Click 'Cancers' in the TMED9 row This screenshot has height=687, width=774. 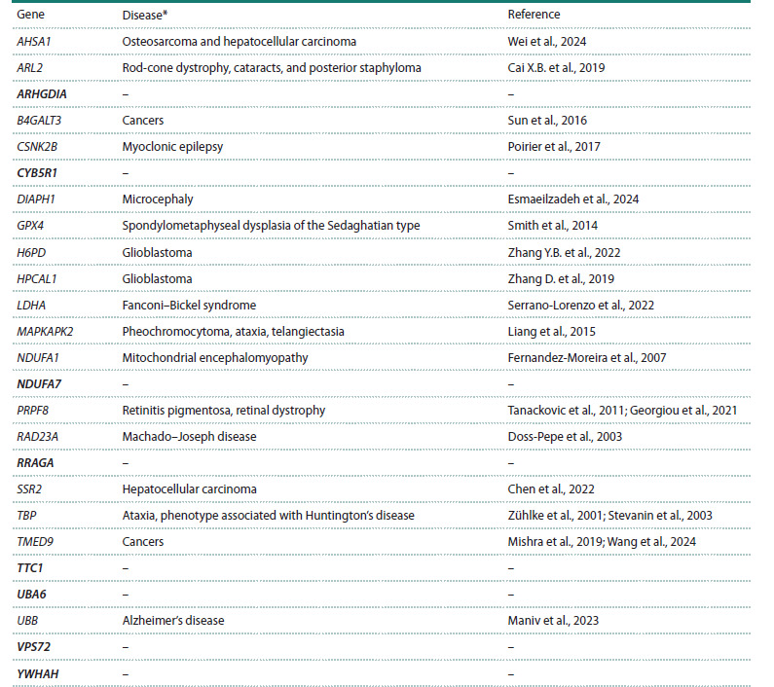click(x=143, y=542)
